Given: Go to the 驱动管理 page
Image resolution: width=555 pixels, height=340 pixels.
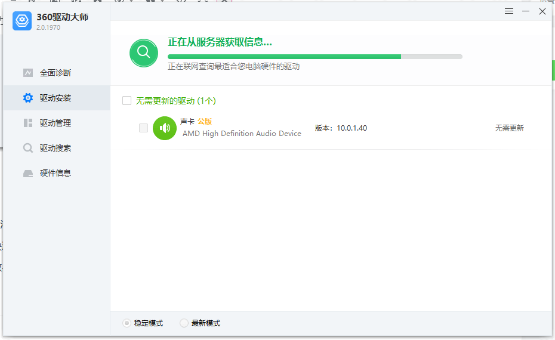Looking at the screenshot, I should [57, 123].
